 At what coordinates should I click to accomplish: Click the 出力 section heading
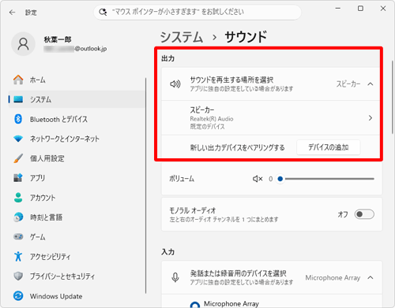click(168, 58)
